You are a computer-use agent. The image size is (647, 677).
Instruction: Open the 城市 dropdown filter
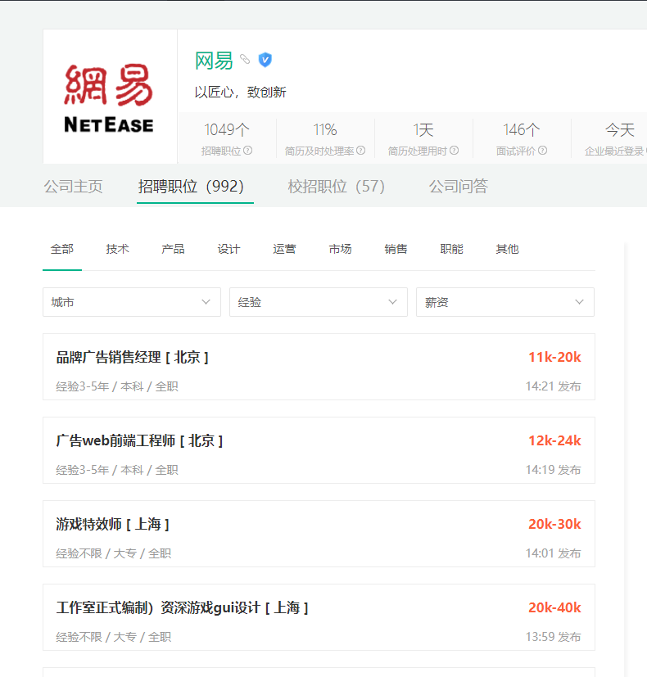point(132,302)
